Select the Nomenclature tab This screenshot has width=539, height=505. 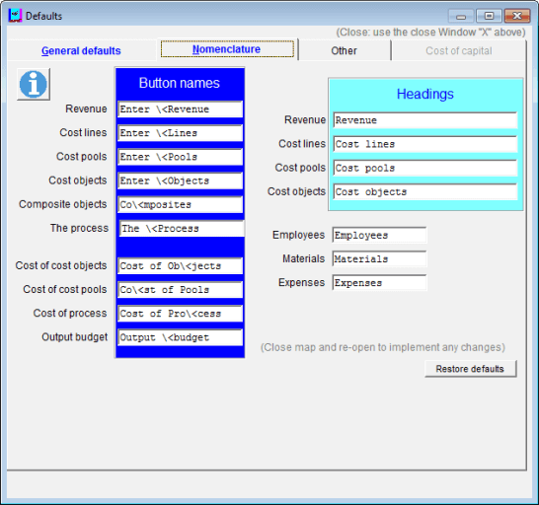pyautogui.click(x=227, y=49)
